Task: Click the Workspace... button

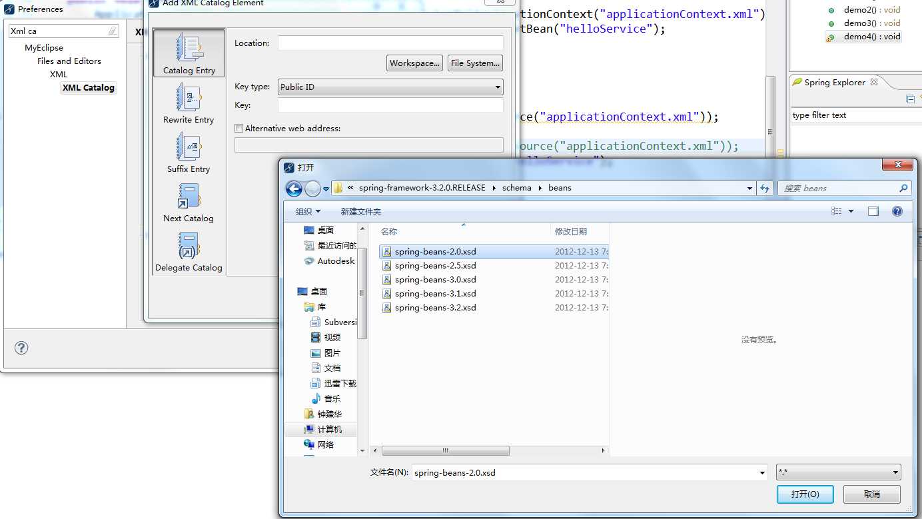Action: 415,63
